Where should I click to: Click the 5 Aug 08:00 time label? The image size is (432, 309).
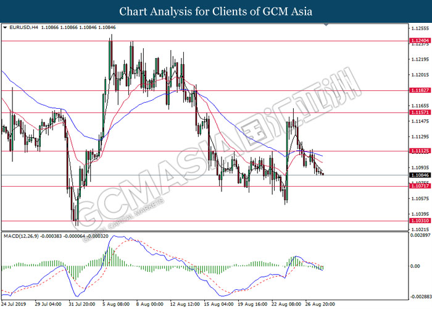(x=115, y=304)
